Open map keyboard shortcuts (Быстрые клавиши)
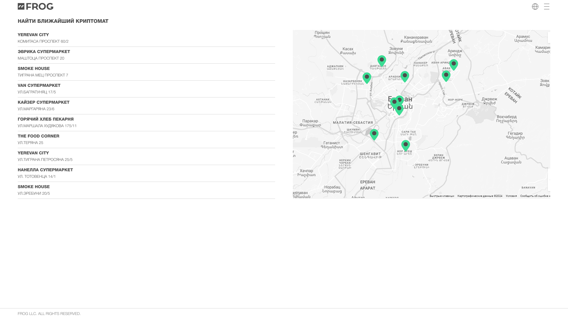 tap(442, 196)
